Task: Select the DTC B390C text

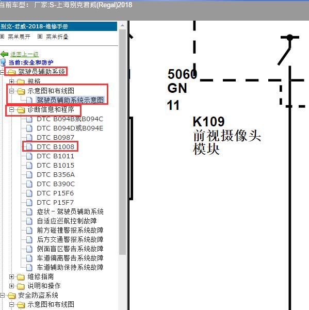Action: coord(56,184)
